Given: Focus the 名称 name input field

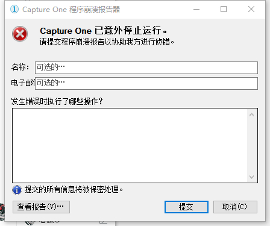Looking at the screenshot, I should click(146, 67).
